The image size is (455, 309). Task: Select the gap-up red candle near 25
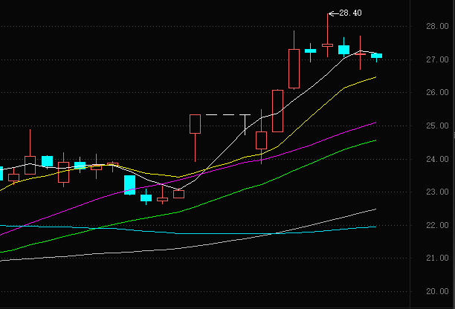coord(195,124)
